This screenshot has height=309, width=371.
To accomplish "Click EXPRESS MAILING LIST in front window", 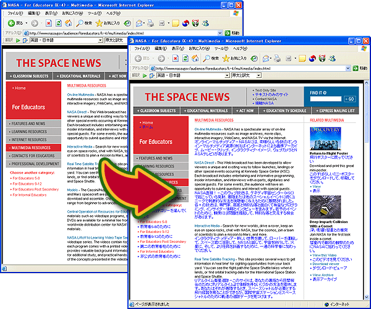I will pos(335,111).
